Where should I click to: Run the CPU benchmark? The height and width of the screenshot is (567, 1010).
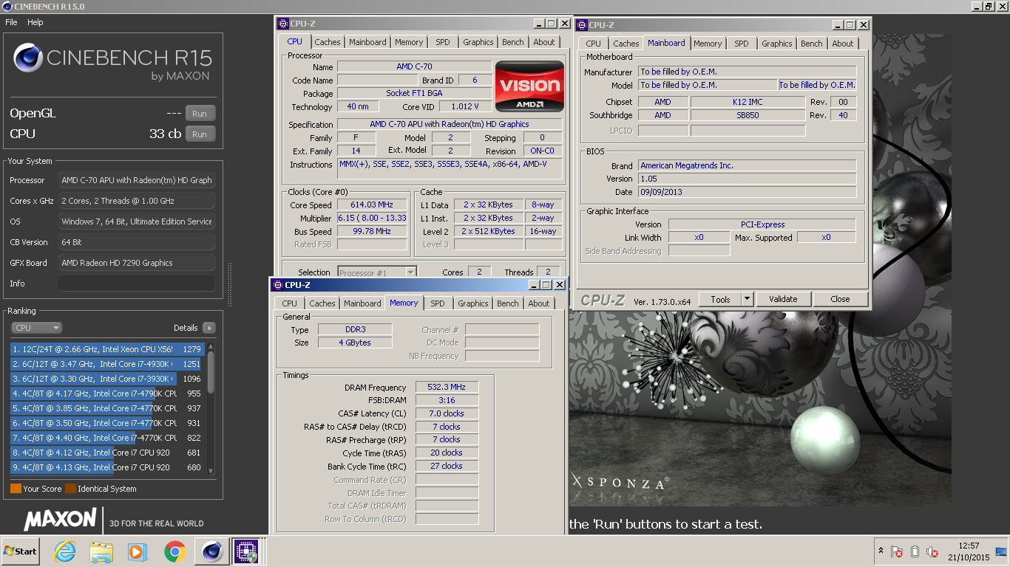[200, 134]
